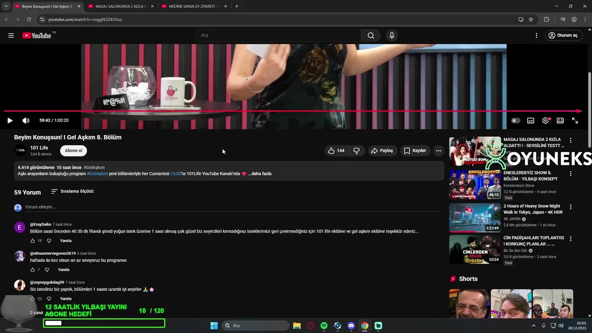Toggle subtitles in the player
The width and height of the screenshot is (592, 333).
pos(530,121)
